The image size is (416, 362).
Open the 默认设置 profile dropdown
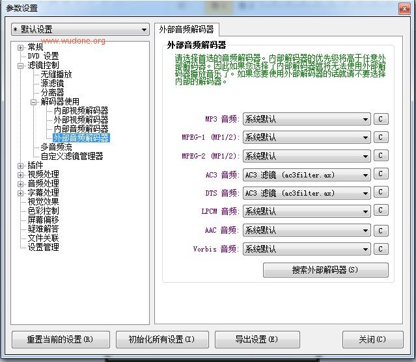pos(80,29)
